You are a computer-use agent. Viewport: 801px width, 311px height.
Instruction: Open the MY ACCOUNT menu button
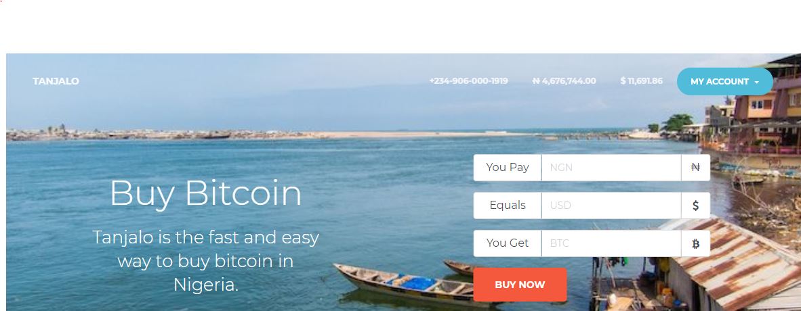725,82
